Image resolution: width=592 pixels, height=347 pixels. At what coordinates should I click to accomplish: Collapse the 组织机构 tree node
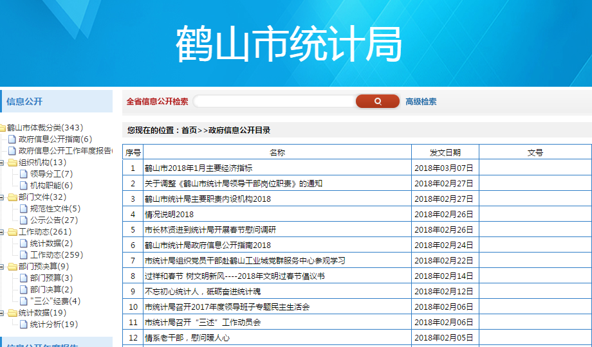point(4,163)
